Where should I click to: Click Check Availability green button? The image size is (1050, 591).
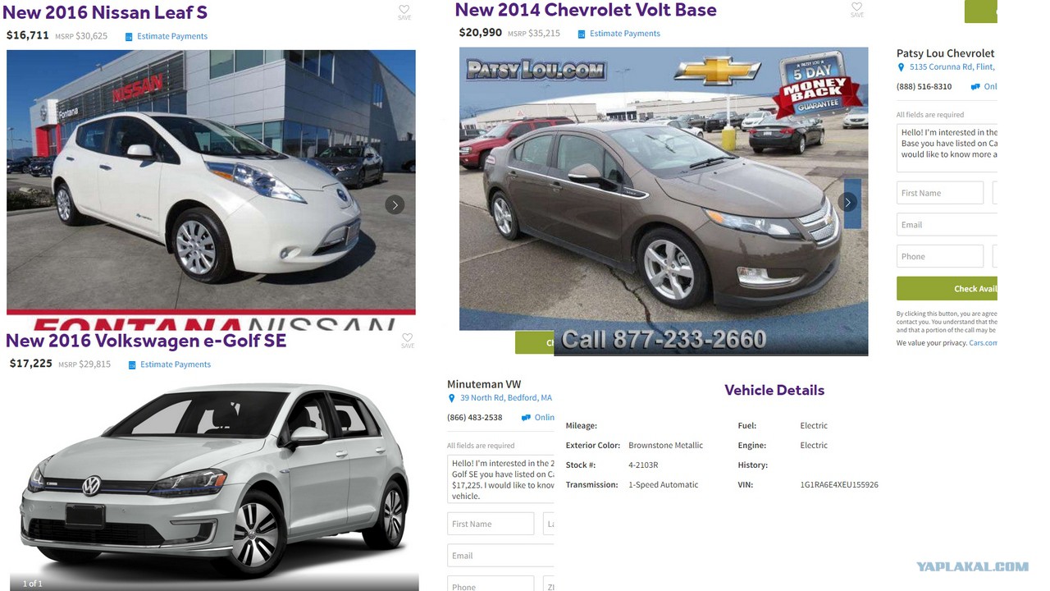(x=947, y=288)
